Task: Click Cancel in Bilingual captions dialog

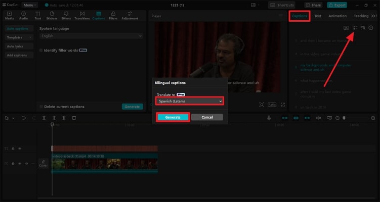Action: tap(207, 117)
